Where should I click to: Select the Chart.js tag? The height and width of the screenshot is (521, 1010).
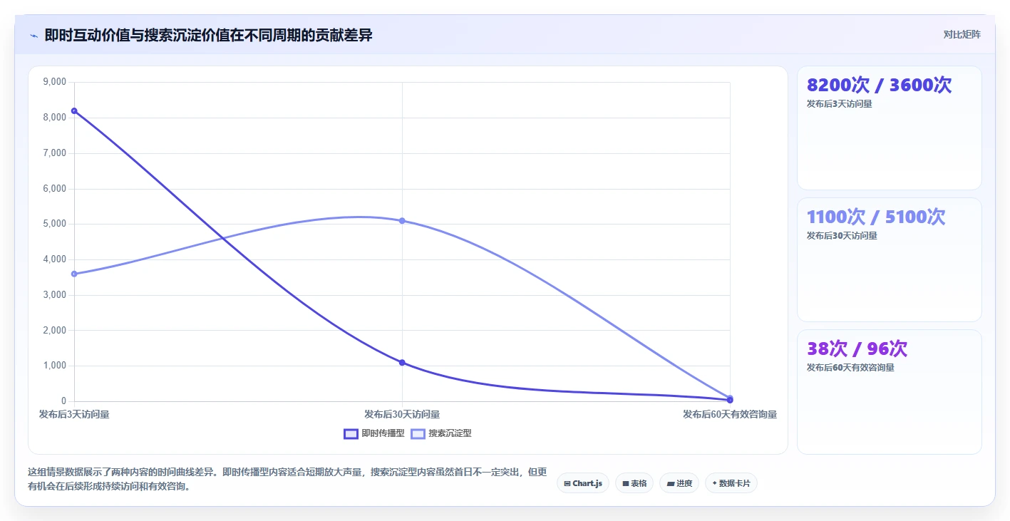[583, 483]
